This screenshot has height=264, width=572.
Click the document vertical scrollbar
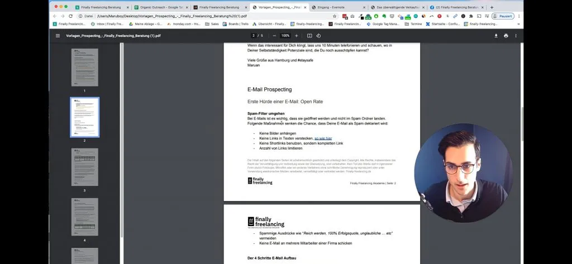tap(522, 124)
